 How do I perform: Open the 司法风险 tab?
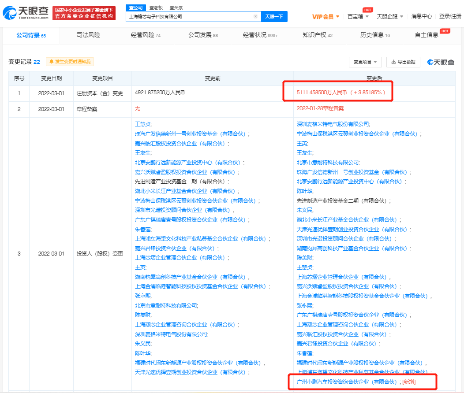(88, 35)
